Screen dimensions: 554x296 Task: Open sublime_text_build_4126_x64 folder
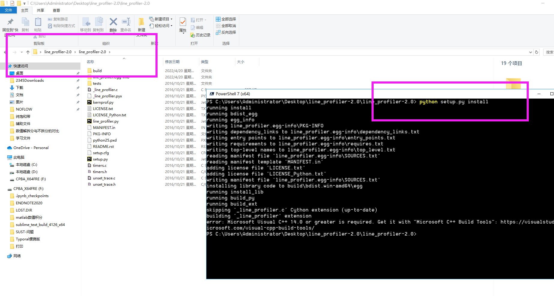pyautogui.click(x=40, y=225)
